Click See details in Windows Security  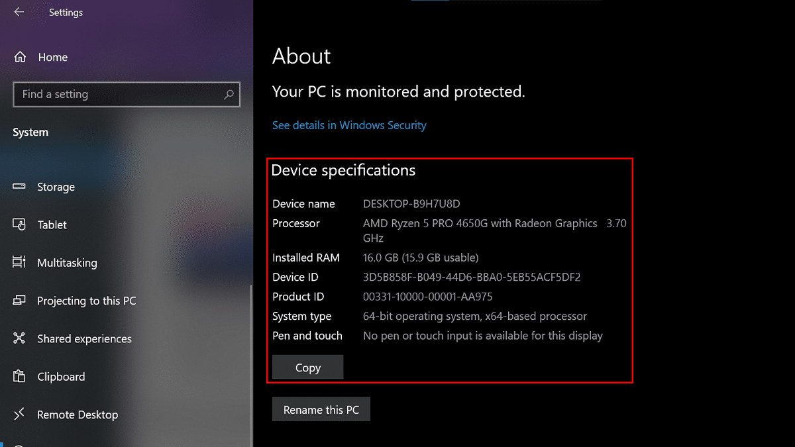[349, 125]
